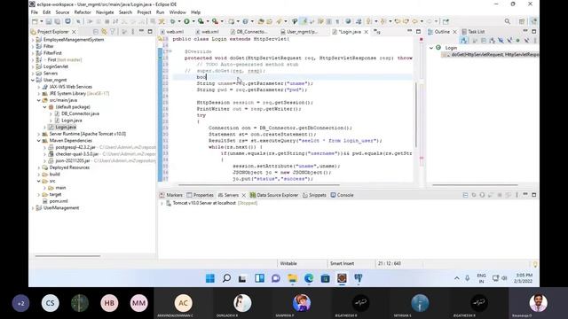This screenshot has height=319, width=568.
Task: Toggle Link with Editor in Project Explorer
Action: (x=105, y=32)
